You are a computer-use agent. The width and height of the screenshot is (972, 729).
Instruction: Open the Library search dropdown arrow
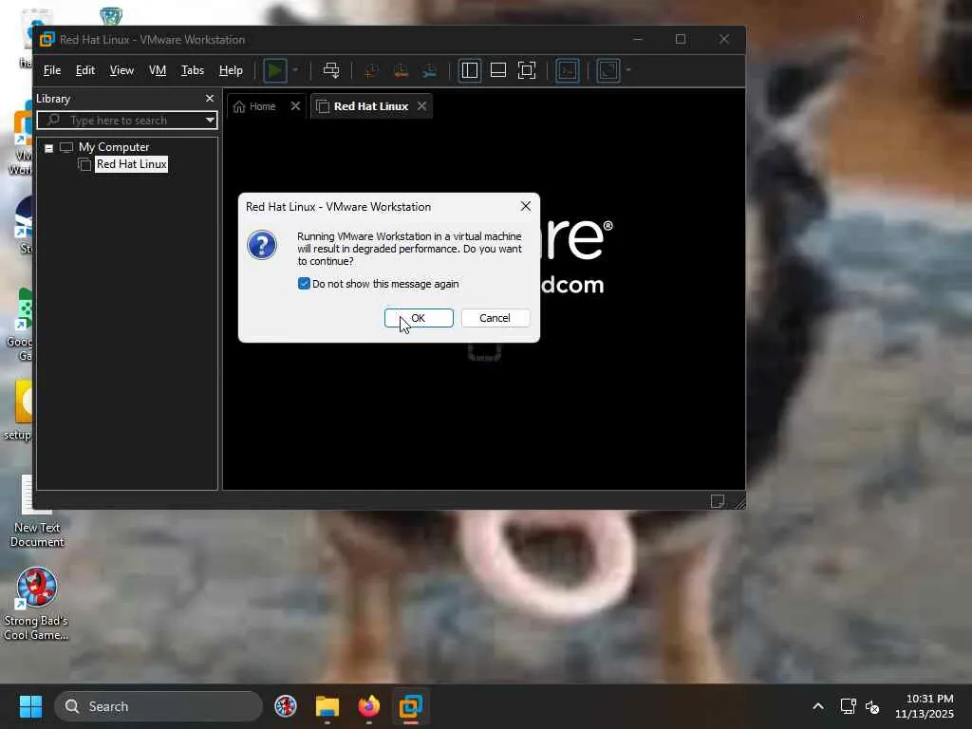pyautogui.click(x=210, y=120)
